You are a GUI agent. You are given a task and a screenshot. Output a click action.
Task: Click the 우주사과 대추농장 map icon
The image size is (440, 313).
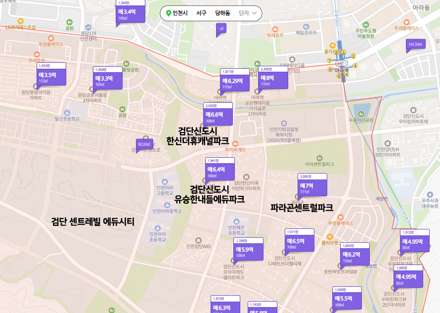430,195
